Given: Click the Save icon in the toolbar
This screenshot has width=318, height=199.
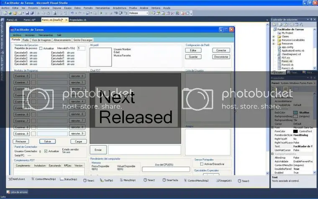Looking at the screenshot, I should pos(27,13).
